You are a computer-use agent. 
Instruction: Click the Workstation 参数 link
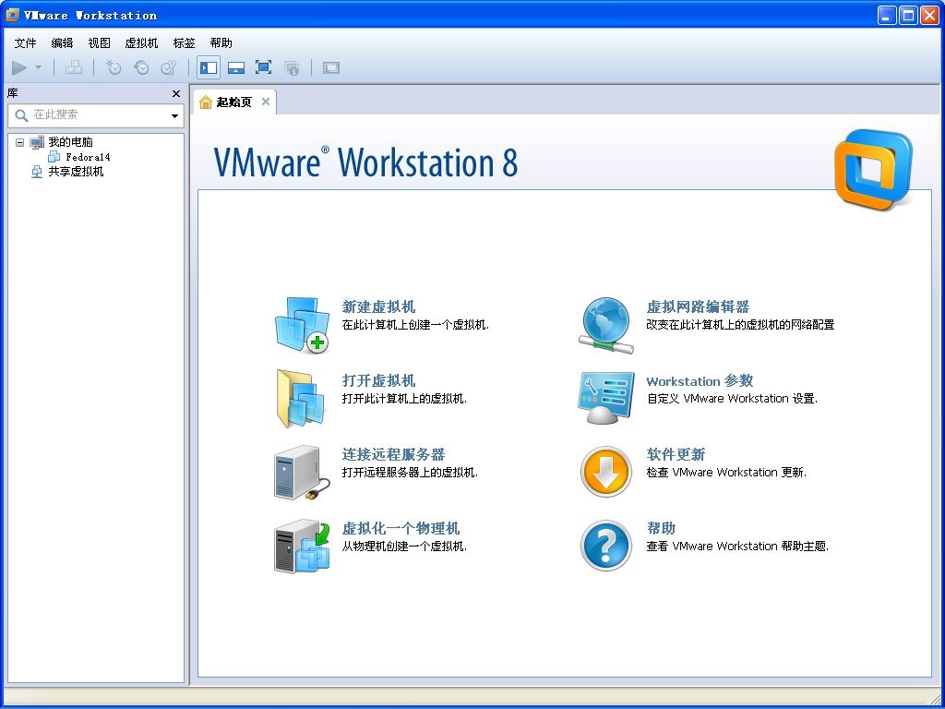(x=700, y=381)
